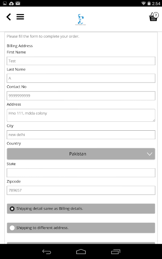Tap Android back navigation button
Image resolution: width=162 pixels, height=259 pixels.
coord(47,252)
